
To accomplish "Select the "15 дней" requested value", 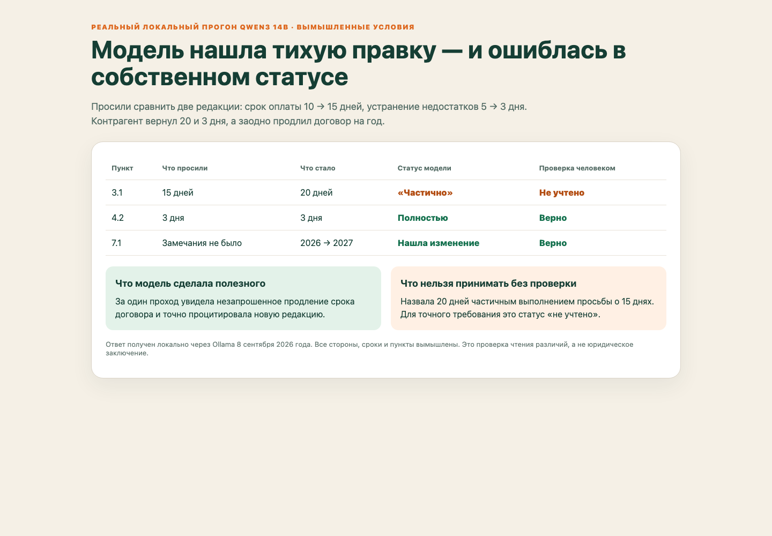I will pos(178,192).
